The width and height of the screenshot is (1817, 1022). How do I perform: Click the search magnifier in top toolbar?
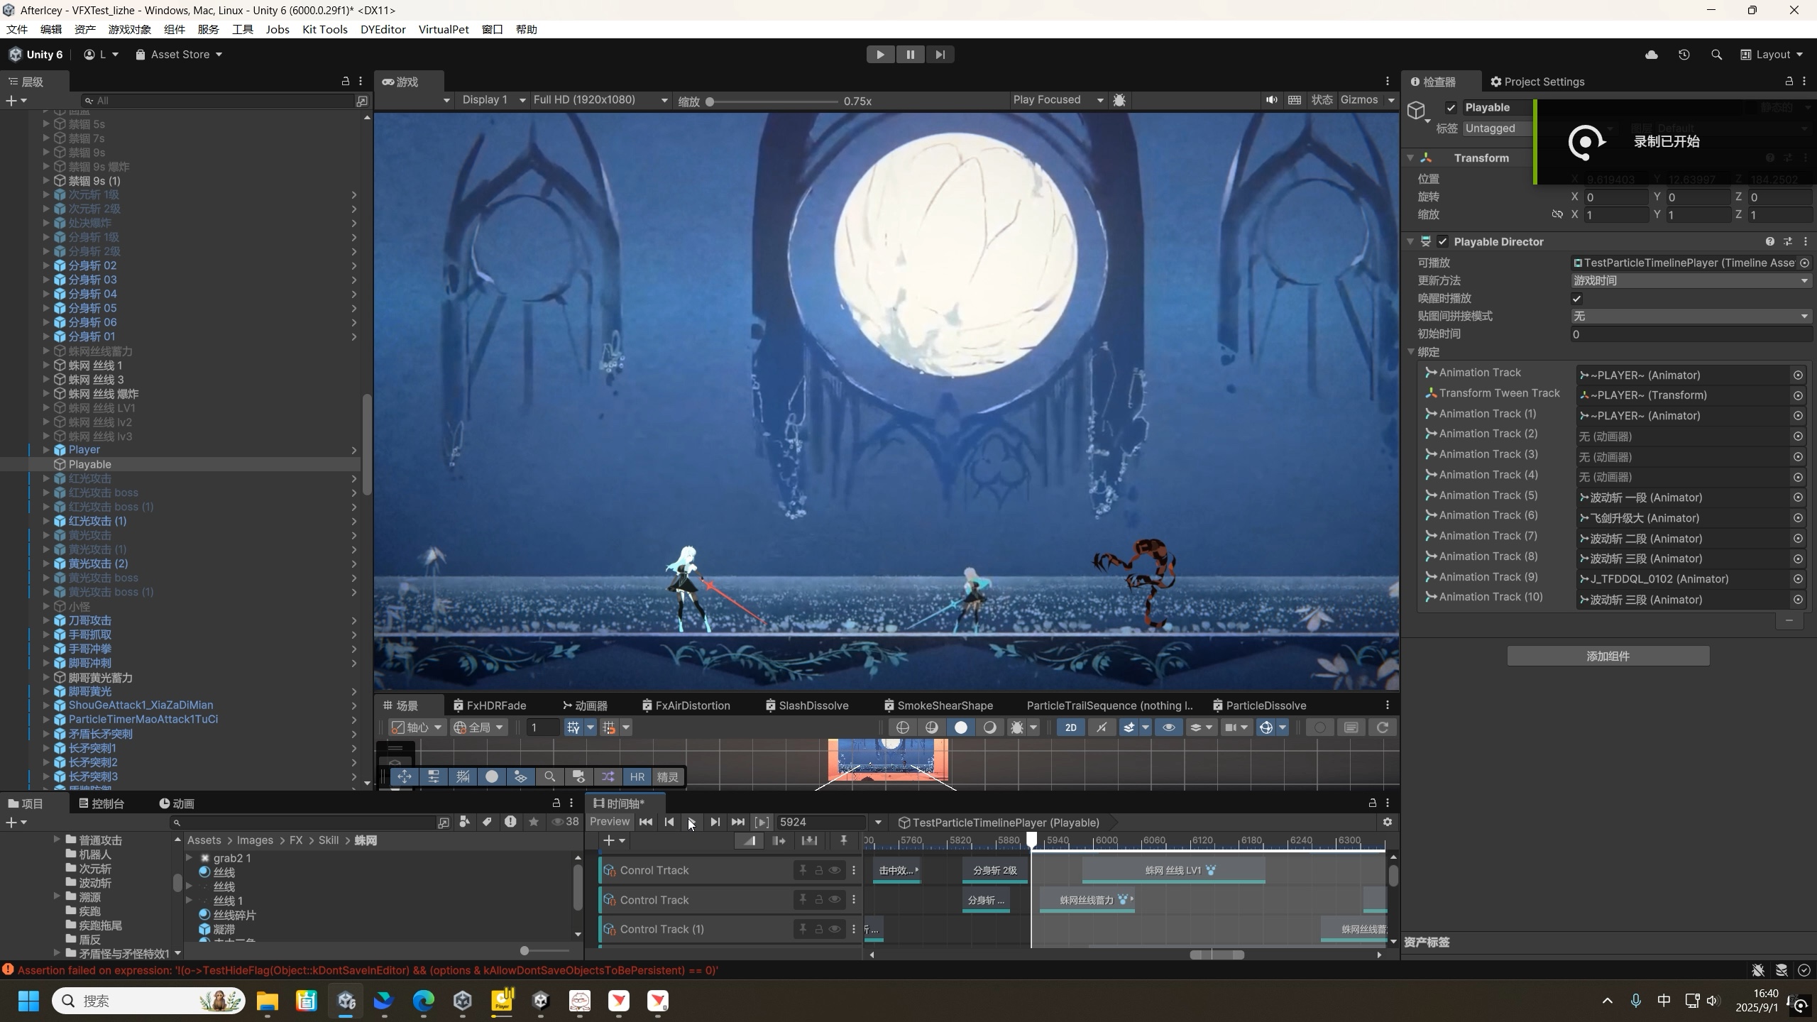1716,55
